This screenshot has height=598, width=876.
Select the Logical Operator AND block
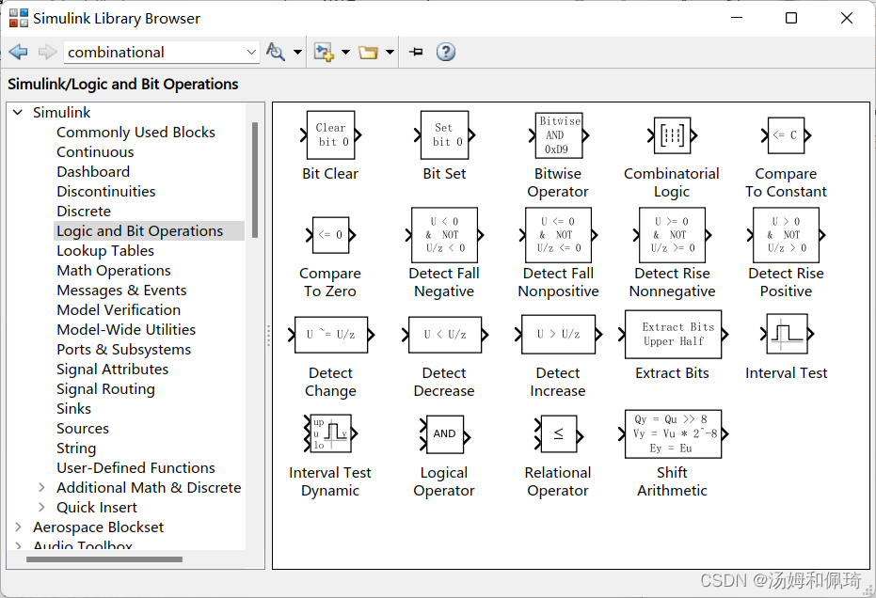coord(445,433)
